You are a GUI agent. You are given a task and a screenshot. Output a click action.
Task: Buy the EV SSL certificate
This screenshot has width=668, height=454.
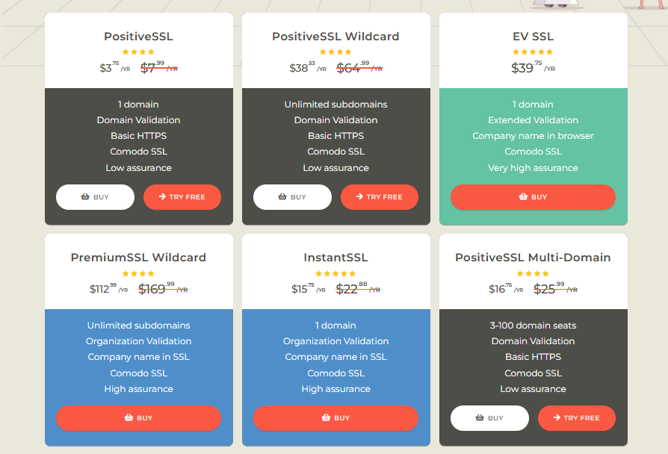(533, 197)
